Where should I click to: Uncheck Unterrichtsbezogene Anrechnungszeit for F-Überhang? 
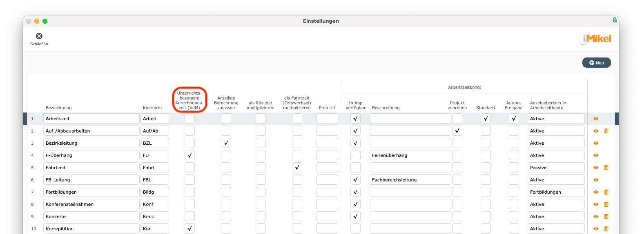[189, 155]
